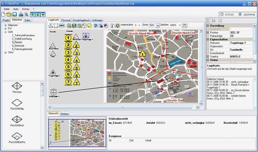Switch to the Einsatztagebuch tab

tap(82, 20)
